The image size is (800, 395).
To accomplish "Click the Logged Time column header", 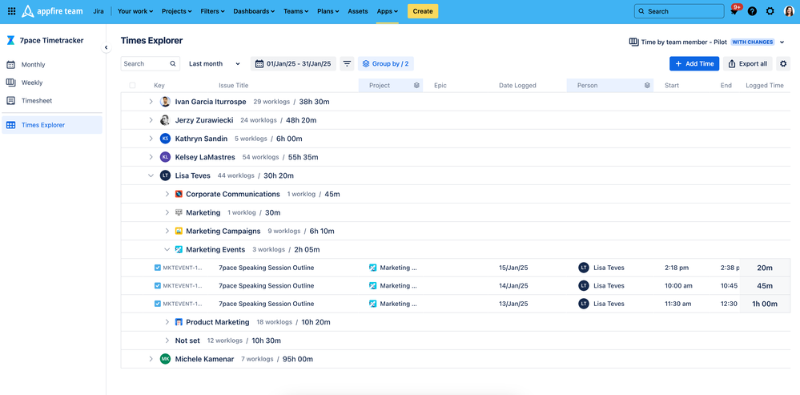I will click(764, 86).
